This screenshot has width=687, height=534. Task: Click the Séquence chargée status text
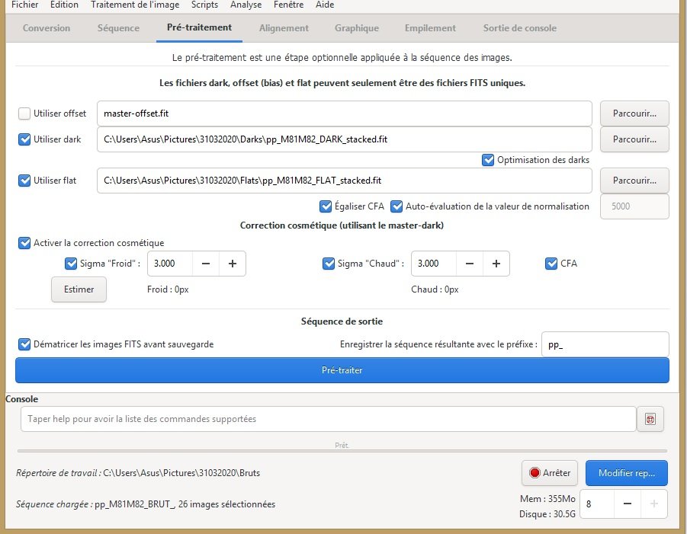146,504
